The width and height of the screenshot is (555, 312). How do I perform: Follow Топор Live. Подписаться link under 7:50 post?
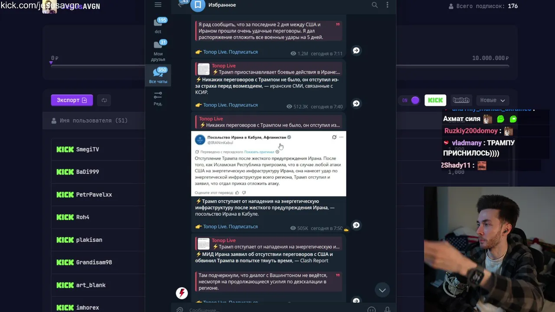click(230, 227)
